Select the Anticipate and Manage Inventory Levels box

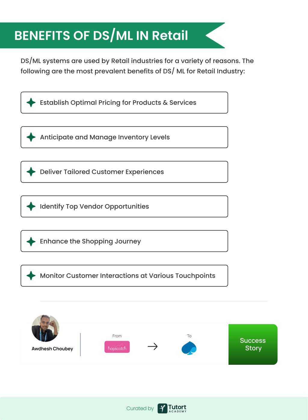coord(124,137)
